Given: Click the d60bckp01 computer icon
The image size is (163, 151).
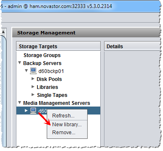Looking at the screenshot, I should pos(33,71).
